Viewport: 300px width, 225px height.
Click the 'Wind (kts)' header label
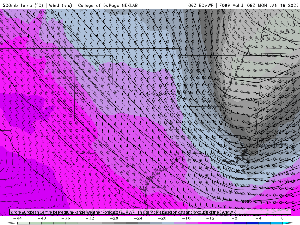point(60,5)
